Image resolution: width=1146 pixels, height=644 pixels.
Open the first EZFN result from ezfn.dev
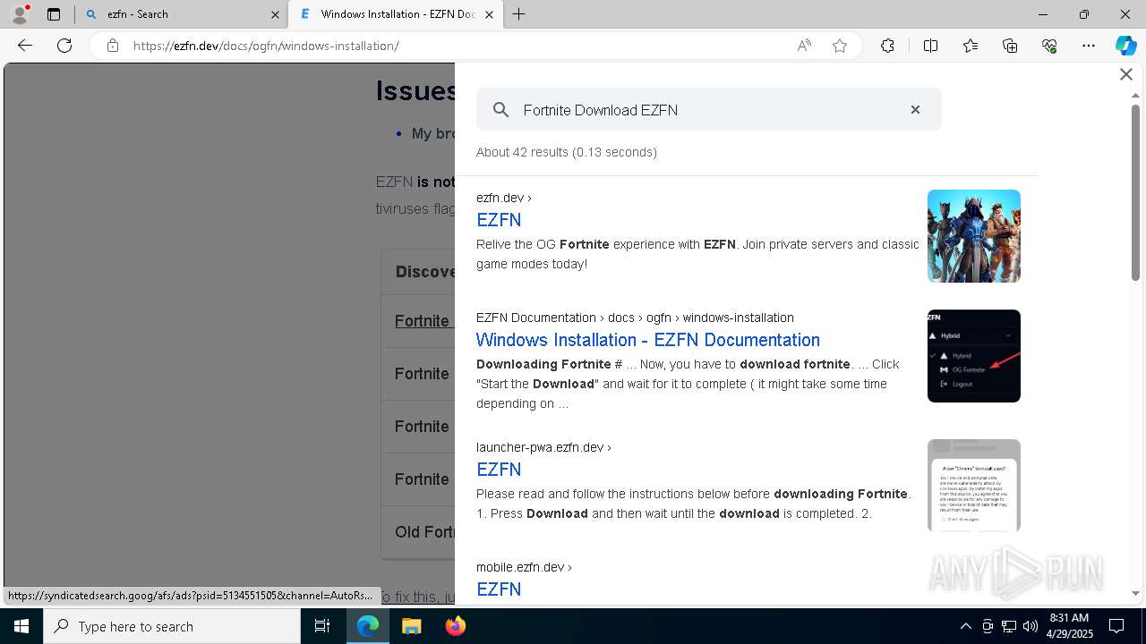(x=499, y=220)
